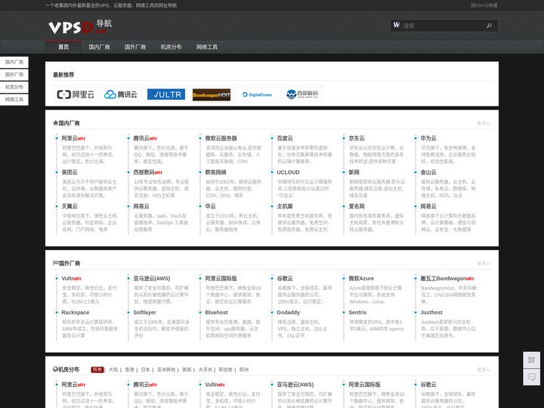Open 美团云 link
544x408 pixels.
[x=70, y=172]
